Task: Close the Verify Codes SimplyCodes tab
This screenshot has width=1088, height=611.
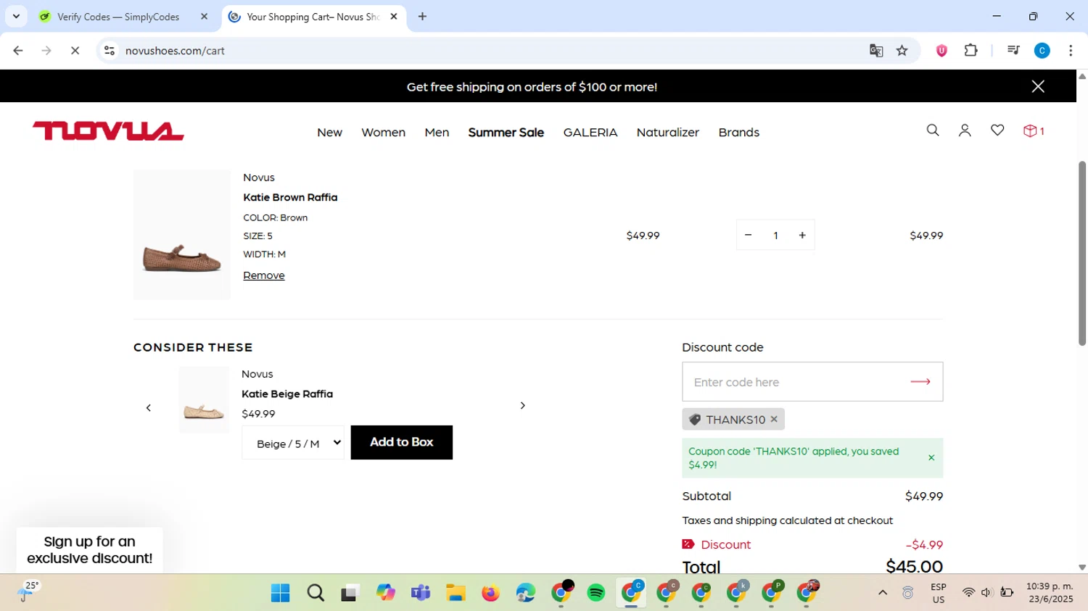Action: pos(204,17)
